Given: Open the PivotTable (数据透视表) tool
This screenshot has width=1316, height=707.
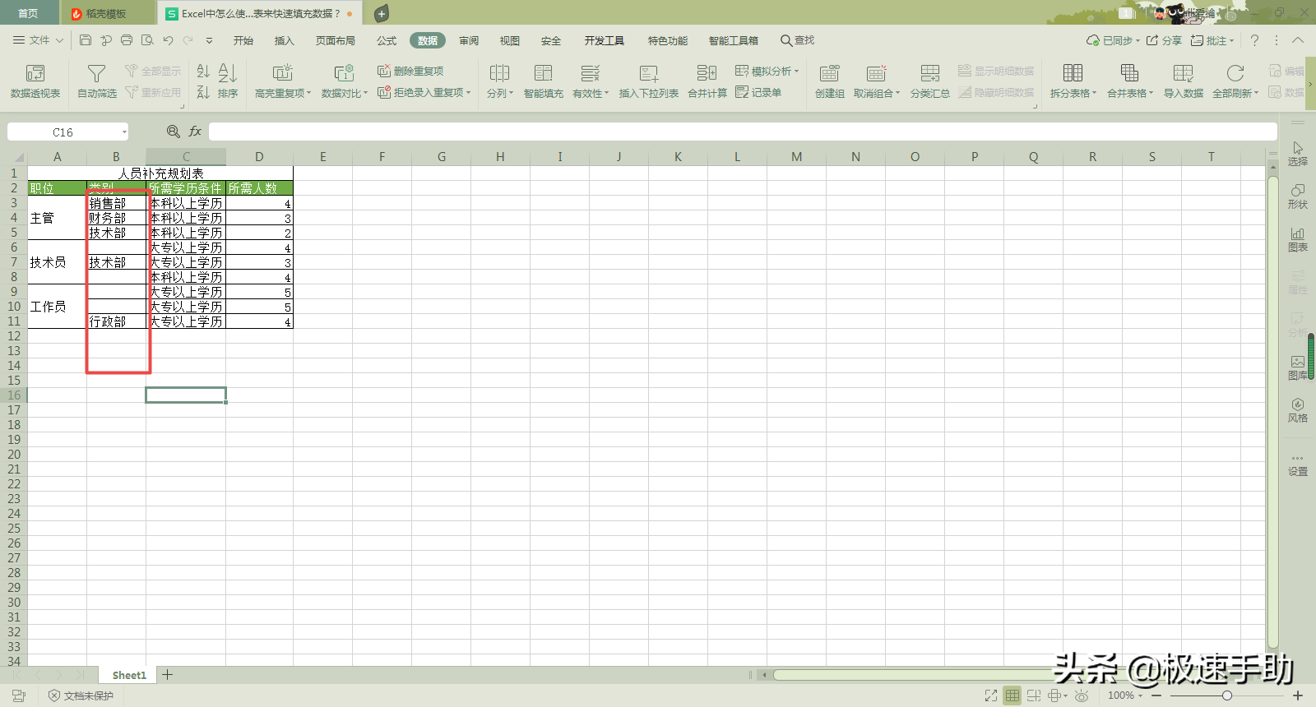Looking at the screenshot, I should pyautogui.click(x=35, y=81).
